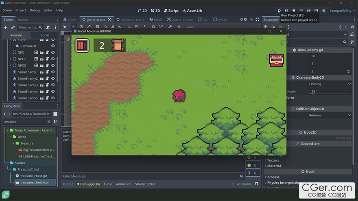Hide the SlimeEnemy node
The image size is (358, 201).
[53, 72]
